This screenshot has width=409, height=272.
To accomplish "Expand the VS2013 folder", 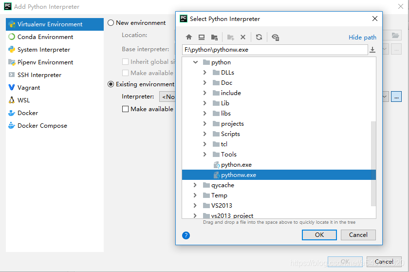I will pyautogui.click(x=195, y=205).
